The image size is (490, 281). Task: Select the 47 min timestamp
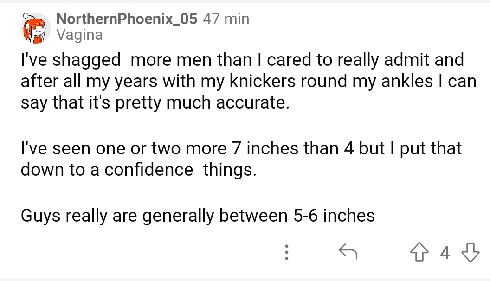pyautogui.click(x=225, y=19)
